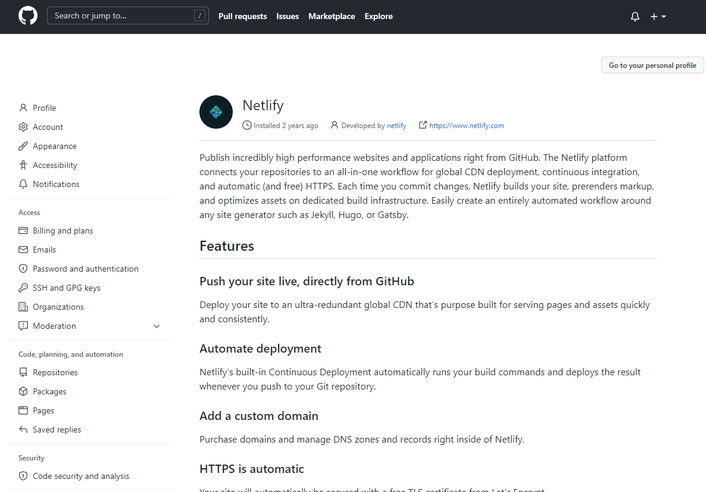Viewport: 706px width, 492px height.
Task: Open Marketplace in top navigation
Action: pyautogui.click(x=332, y=16)
